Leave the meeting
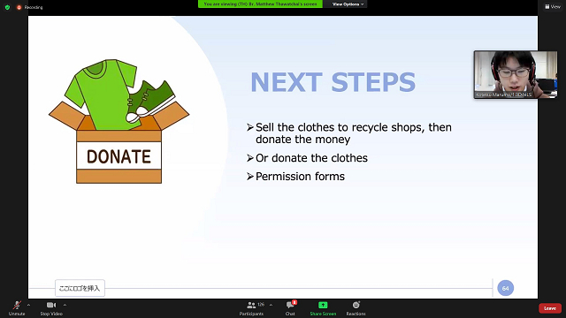The image size is (566, 318). [x=550, y=308]
